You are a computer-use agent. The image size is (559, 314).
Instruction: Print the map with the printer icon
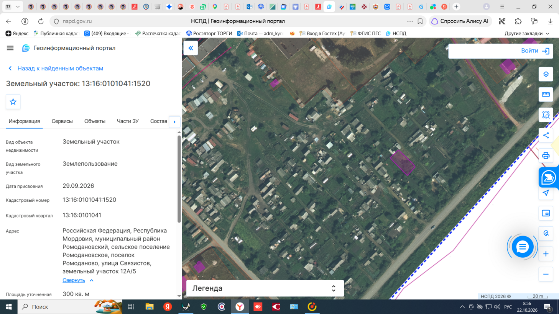pyautogui.click(x=546, y=155)
